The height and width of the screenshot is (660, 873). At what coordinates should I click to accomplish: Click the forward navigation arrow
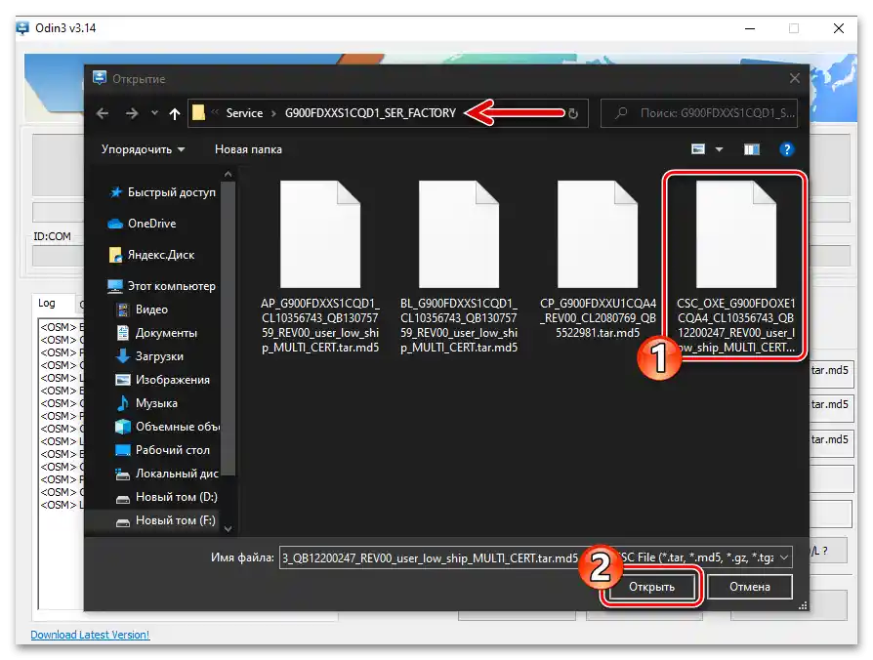coord(130,113)
